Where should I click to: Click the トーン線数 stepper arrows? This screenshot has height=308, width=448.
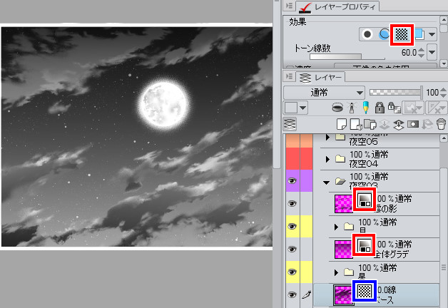(x=421, y=53)
